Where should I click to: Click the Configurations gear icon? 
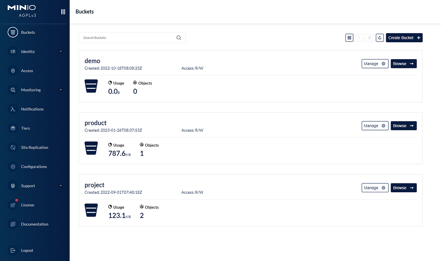(x=12, y=167)
